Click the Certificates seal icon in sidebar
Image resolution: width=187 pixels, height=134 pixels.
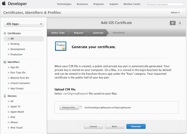5,33
